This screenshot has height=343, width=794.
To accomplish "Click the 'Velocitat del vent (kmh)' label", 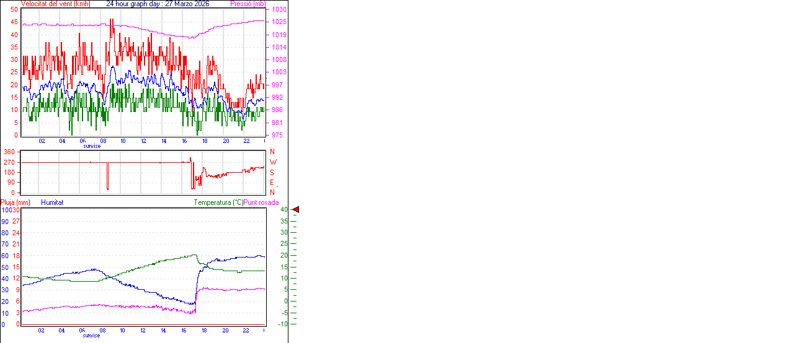I will coord(55,4).
